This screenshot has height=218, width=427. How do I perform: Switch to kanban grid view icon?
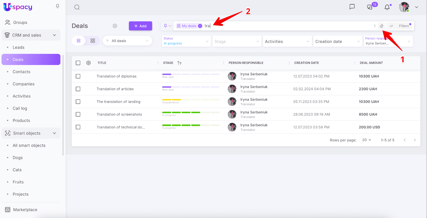pyautogui.click(x=93, y=41)
